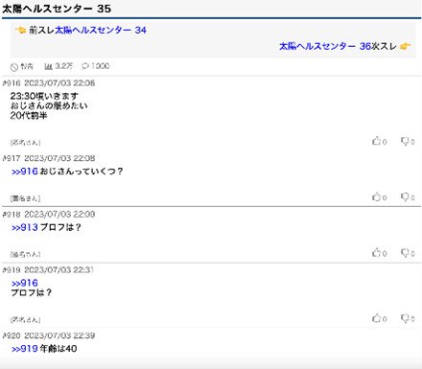
Task: Click the #920 post number header
Action: [12, 335]
